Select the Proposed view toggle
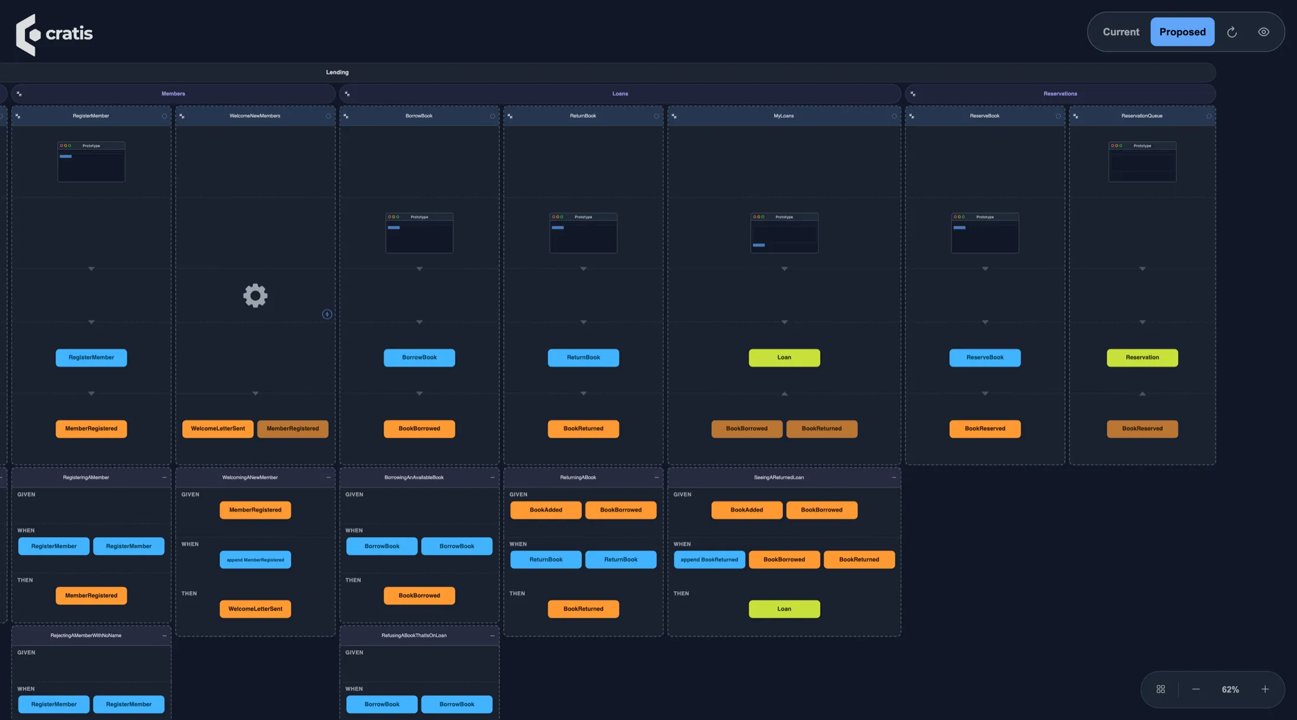1297x720 pixels. (1182, 32)
